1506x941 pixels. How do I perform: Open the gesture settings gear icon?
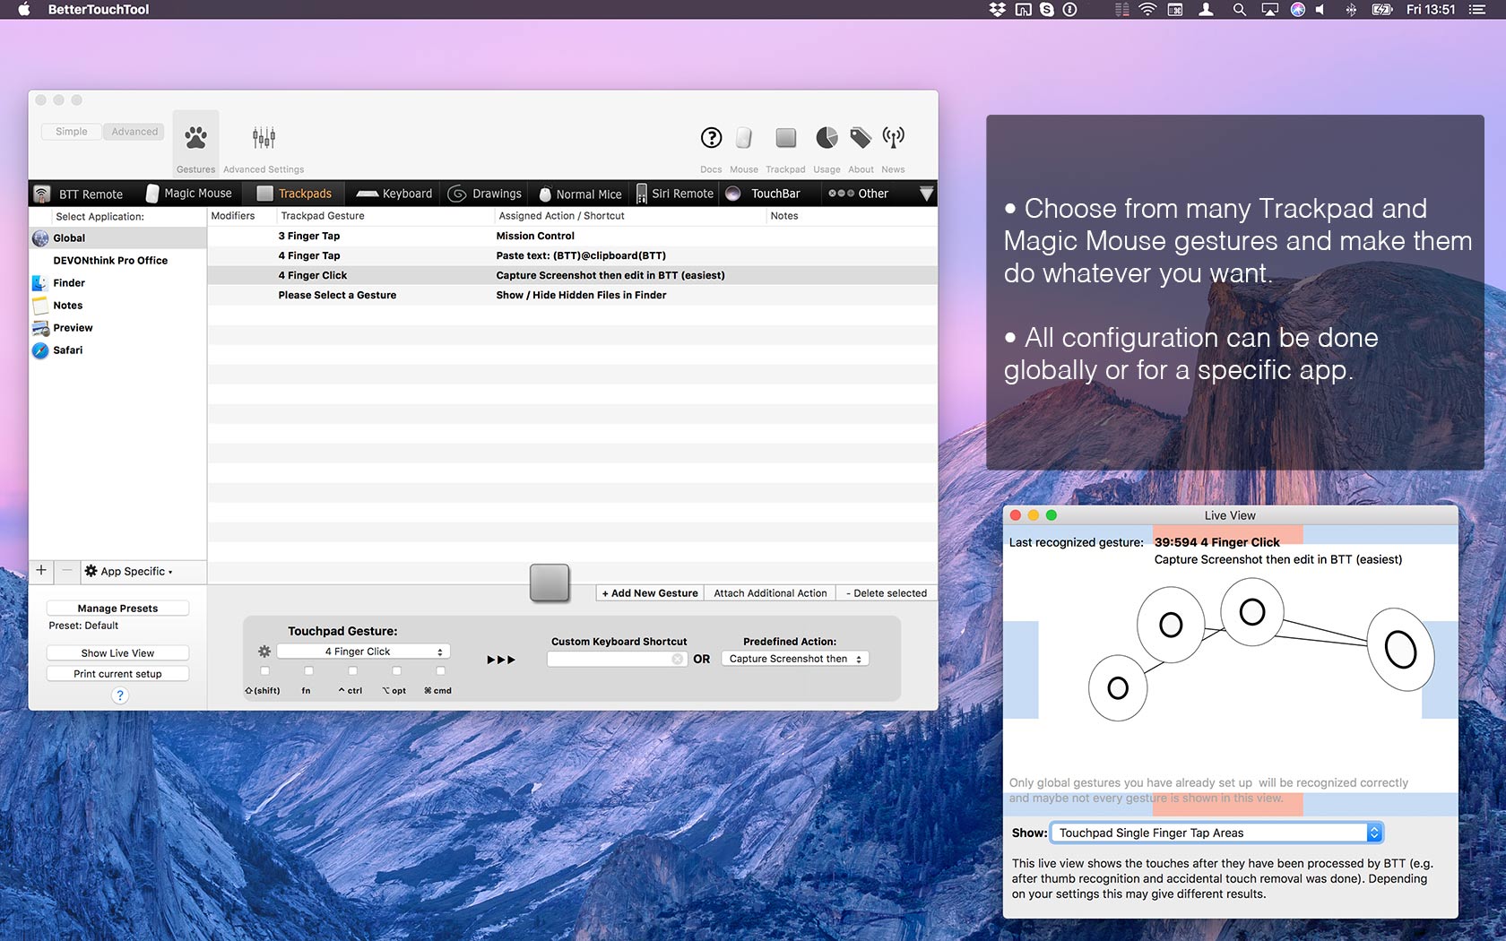pyautogui.click(x=265, y=651)
